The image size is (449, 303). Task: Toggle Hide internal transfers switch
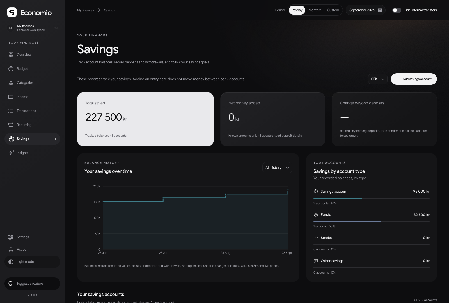[x=397, y=10]
